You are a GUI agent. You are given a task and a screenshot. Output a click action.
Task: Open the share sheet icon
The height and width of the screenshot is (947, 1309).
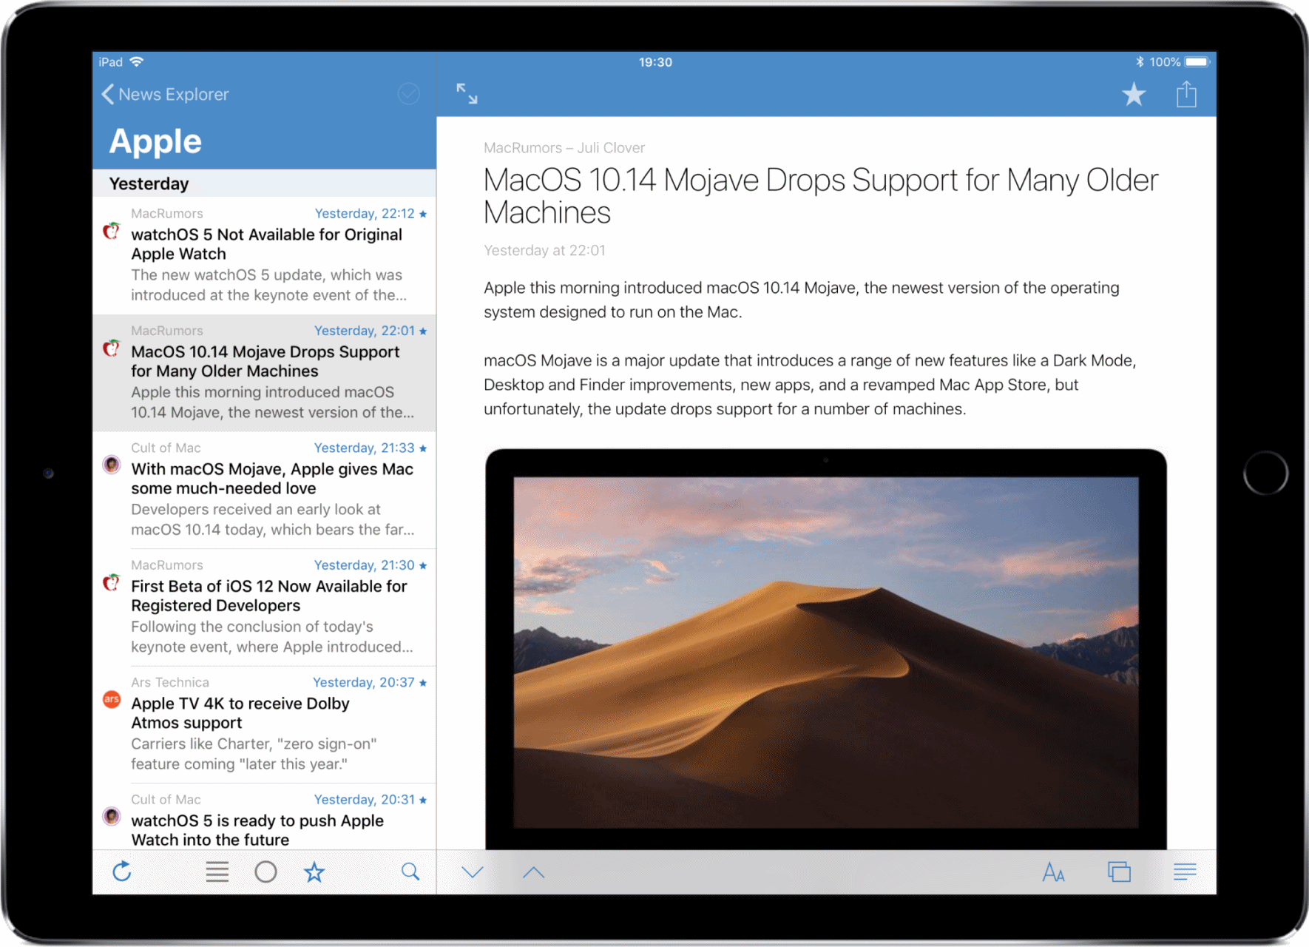pos(1186,94)
